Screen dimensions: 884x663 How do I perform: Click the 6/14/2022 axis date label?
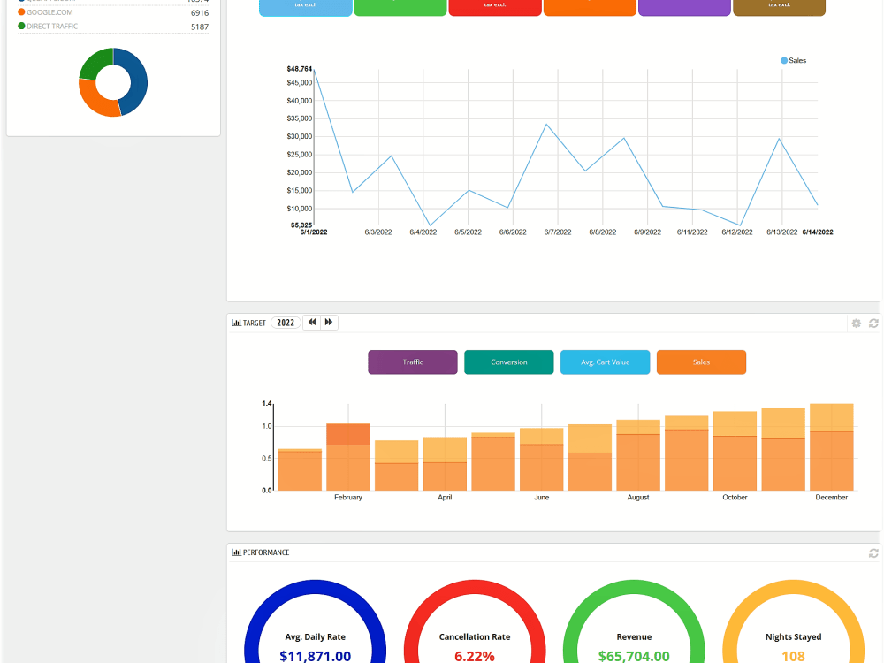[818, 232]
